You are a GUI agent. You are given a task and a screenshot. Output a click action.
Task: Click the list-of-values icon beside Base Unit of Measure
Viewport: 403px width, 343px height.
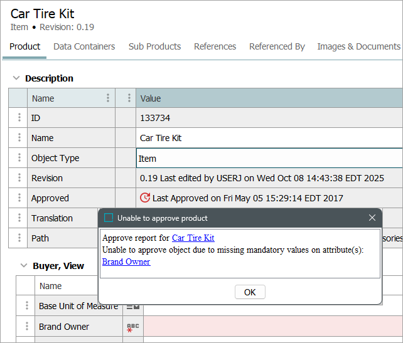pyautogui.click(x=132, y=306)
